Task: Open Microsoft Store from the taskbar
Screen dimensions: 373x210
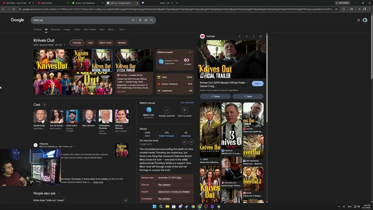Action: point(174,206)
